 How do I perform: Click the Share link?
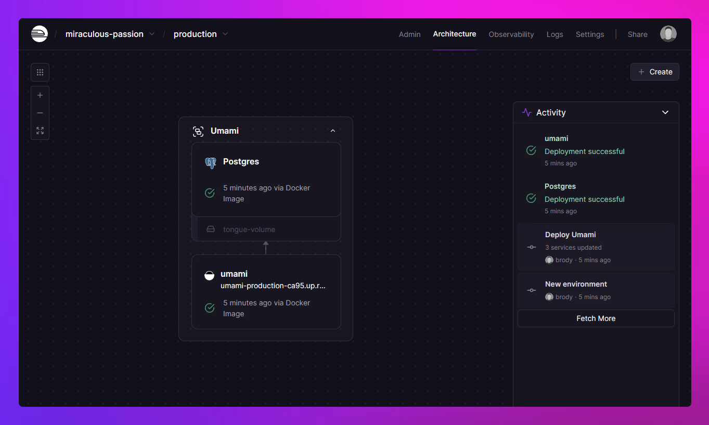[638, 34]
